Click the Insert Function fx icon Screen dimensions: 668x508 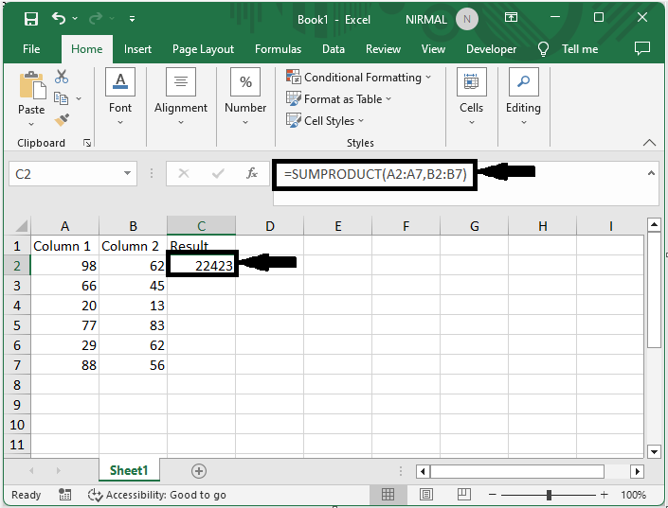pyautogui.click(x=252, y=173)
